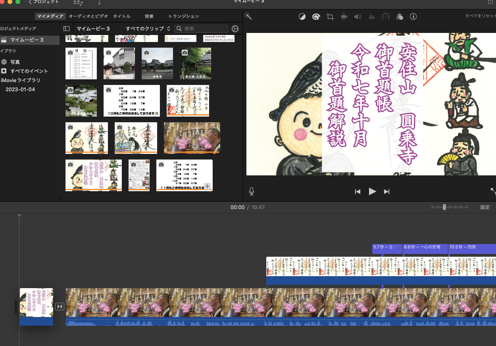
Task: Open the color balance tool
Action: click(302, 17)
